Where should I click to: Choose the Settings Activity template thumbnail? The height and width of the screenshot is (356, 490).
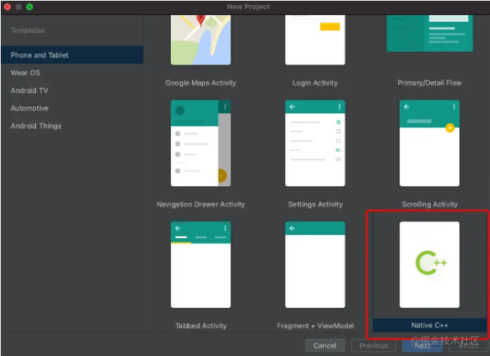click(x=315, y=143)
